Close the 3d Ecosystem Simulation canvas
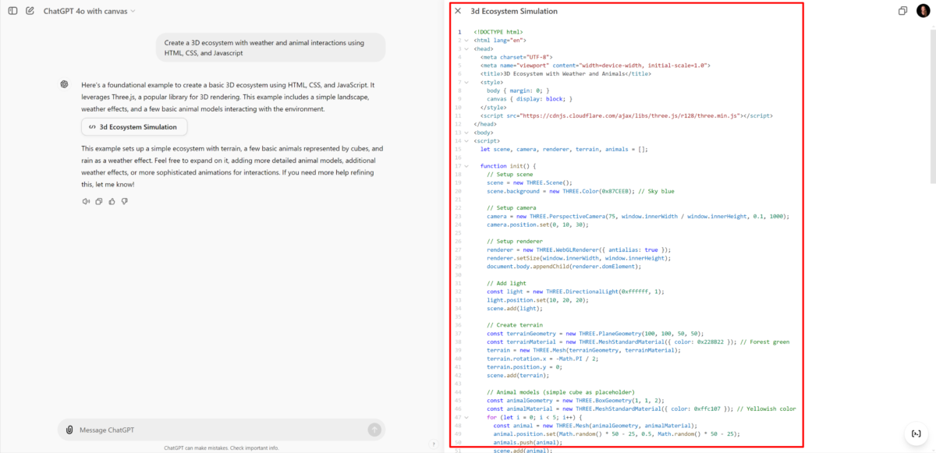 point(458,12)
